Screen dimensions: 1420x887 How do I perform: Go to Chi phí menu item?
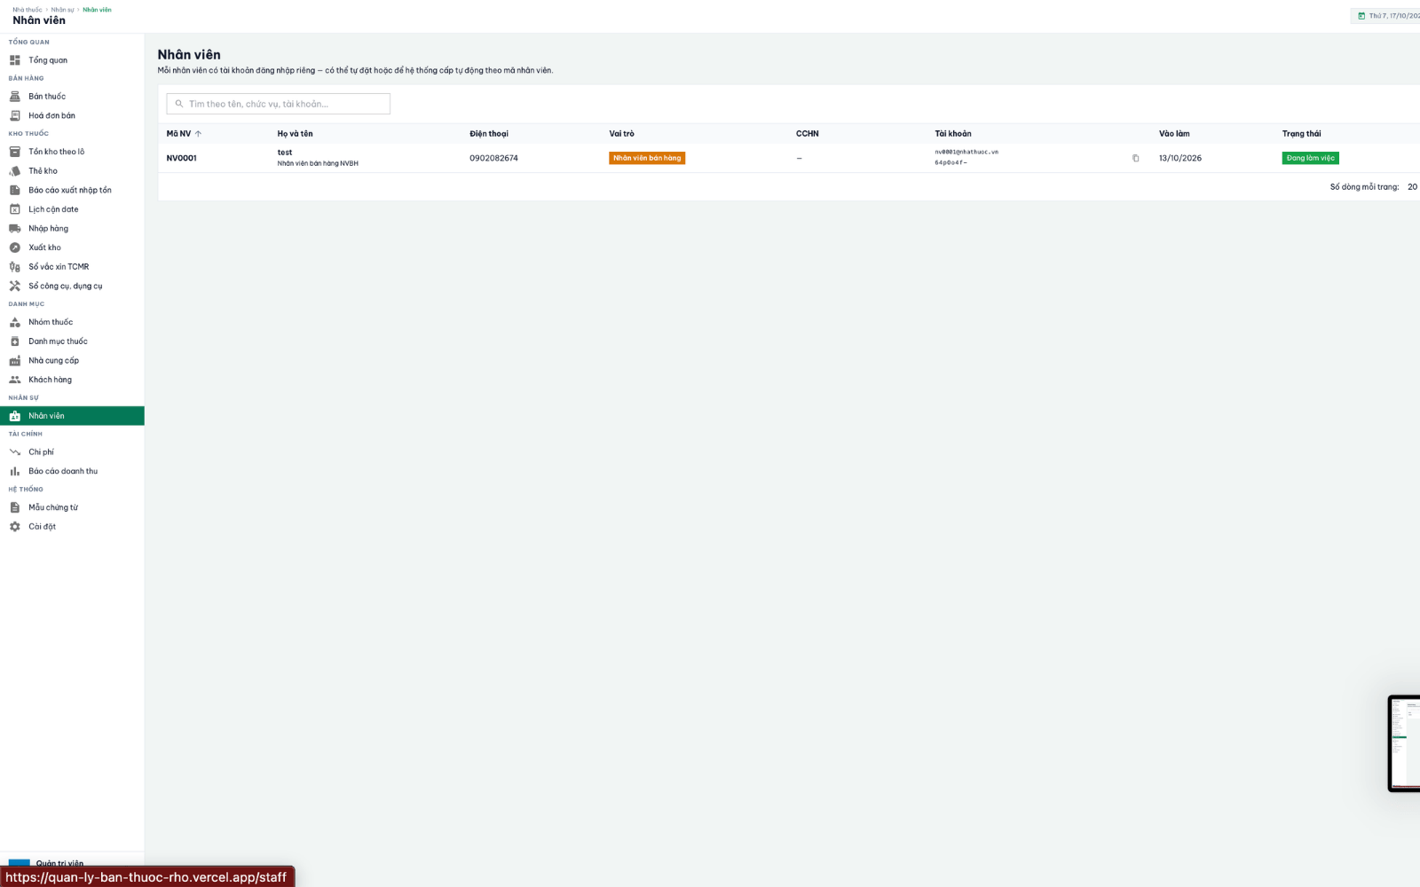click(x=72, y=452)
